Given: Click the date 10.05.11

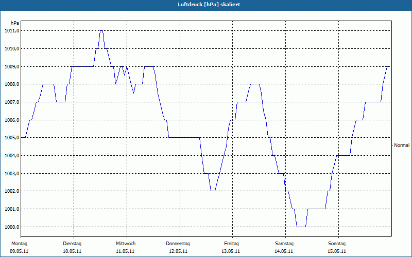Looking at the screenshot, I should pos(72,251).
